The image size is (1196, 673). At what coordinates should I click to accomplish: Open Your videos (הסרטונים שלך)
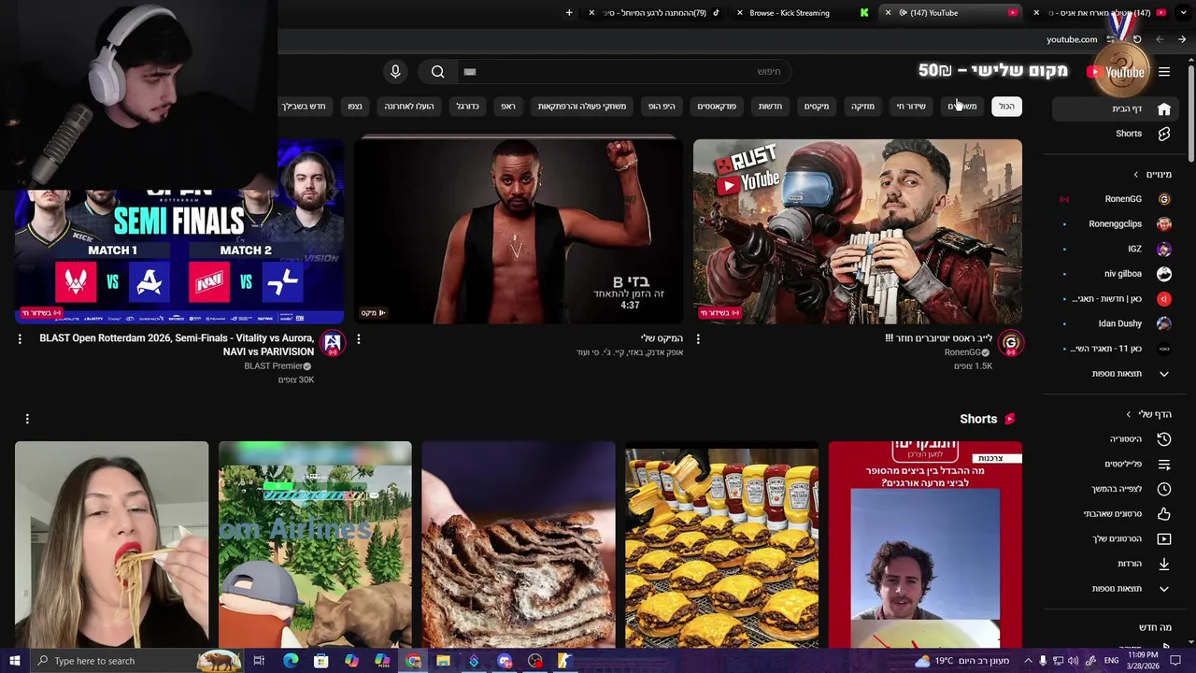click(1118, 538)
